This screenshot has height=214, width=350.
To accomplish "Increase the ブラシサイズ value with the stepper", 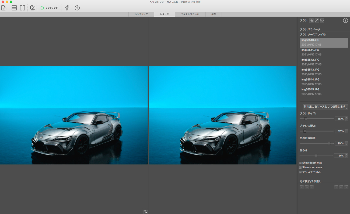I will tap(347, 118).
